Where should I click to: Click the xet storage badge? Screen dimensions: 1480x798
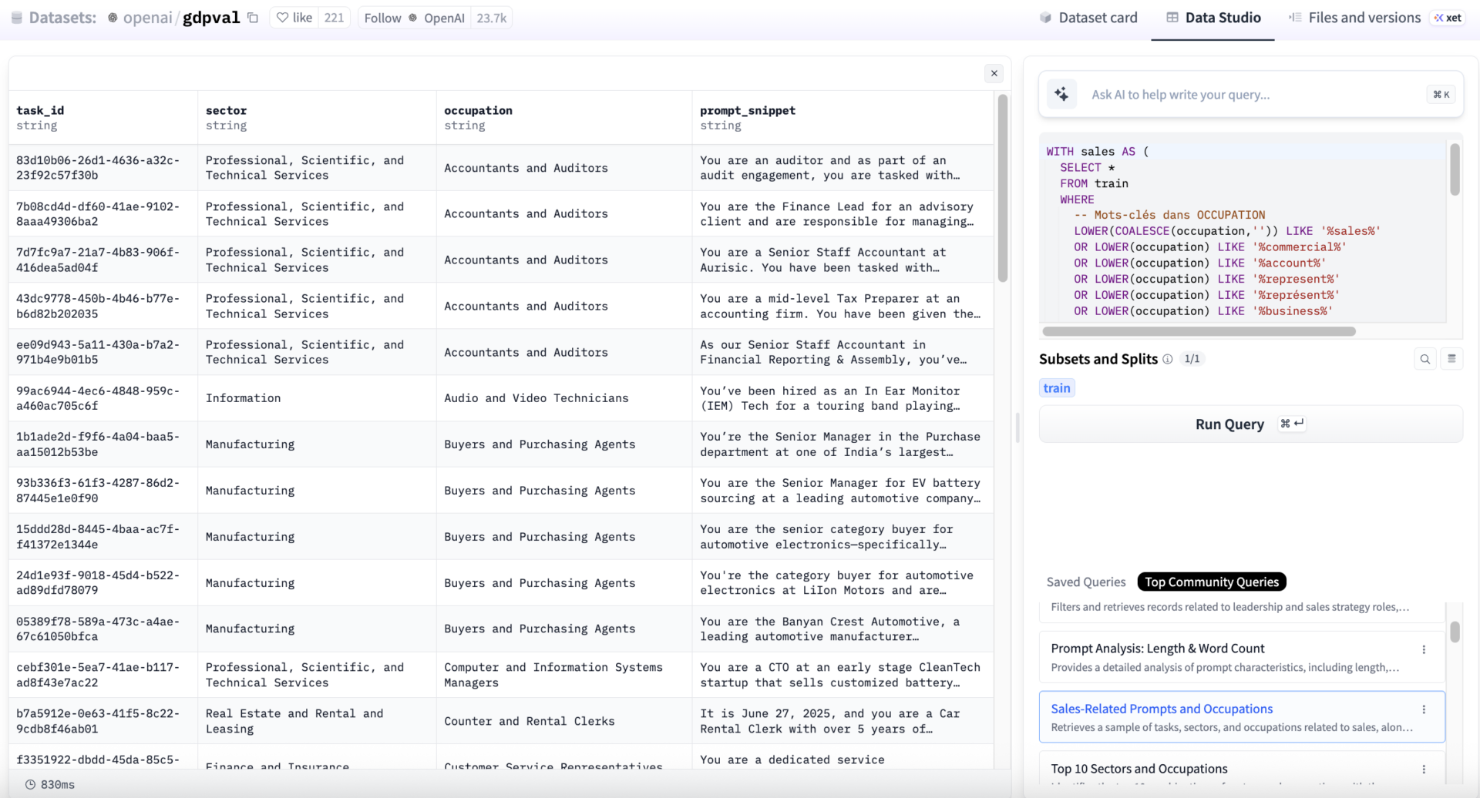(x=1448, y=18)
